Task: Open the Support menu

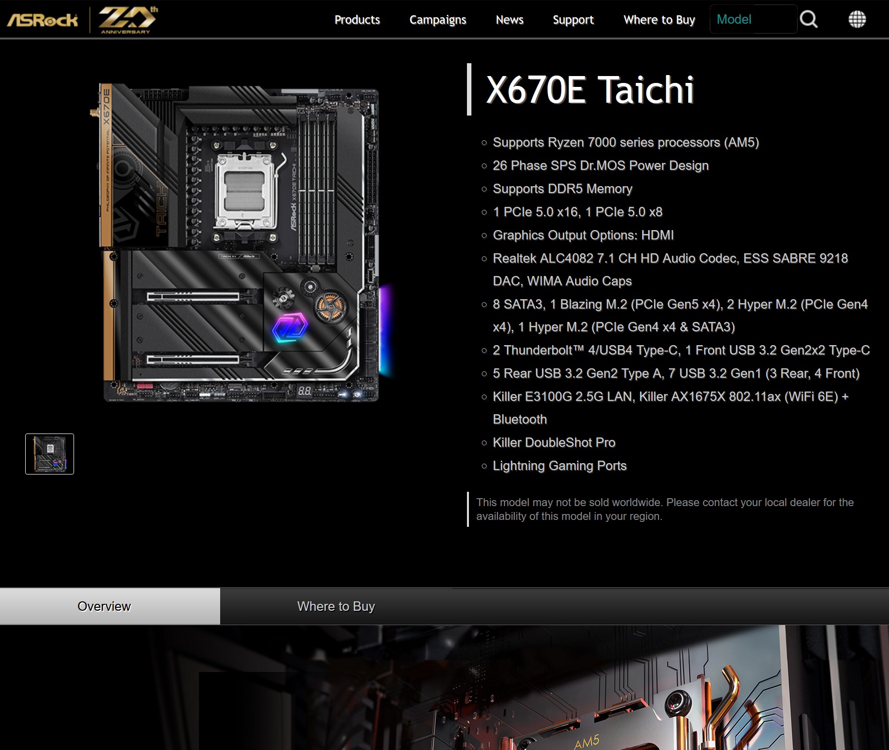Action: click(573, 20)
